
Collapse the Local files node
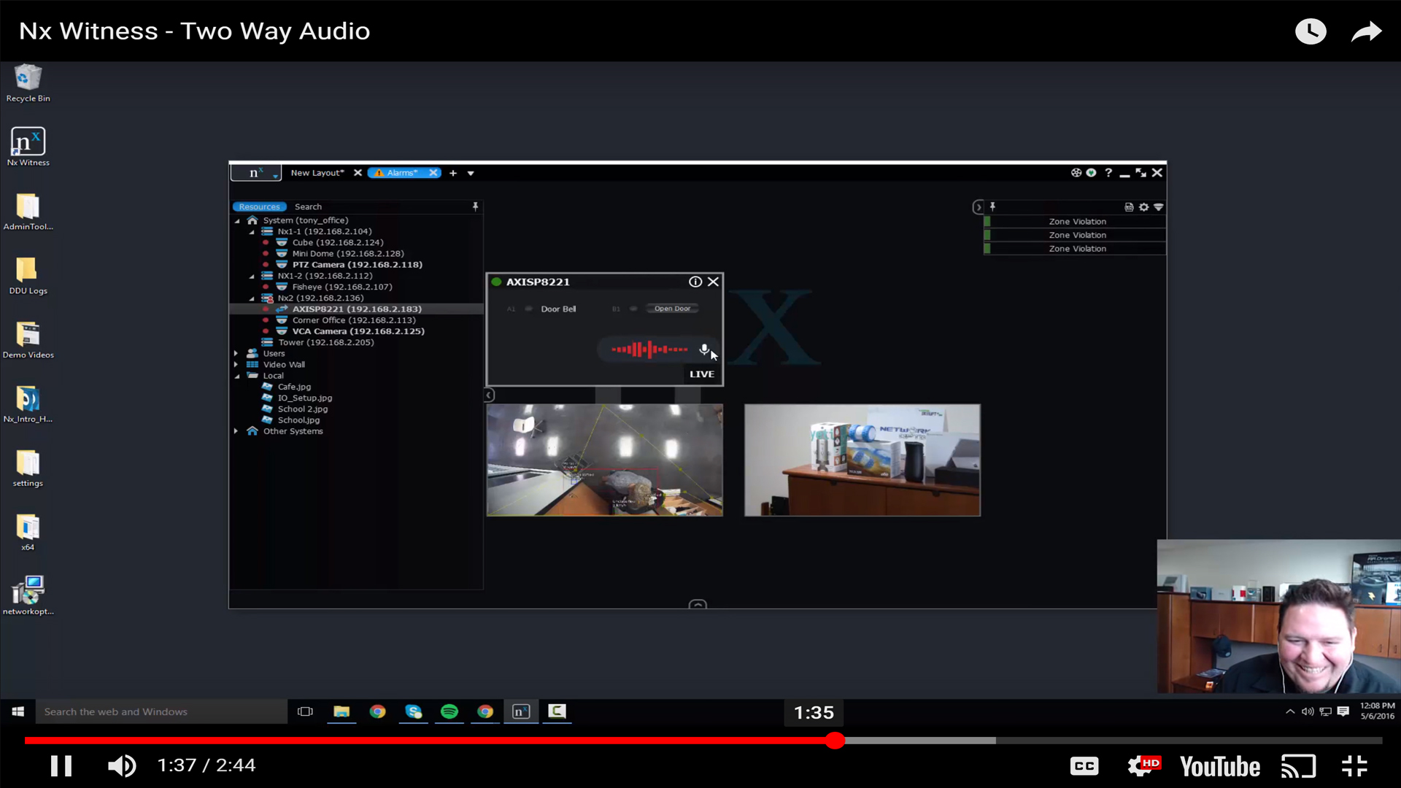[x=237, y=376]
